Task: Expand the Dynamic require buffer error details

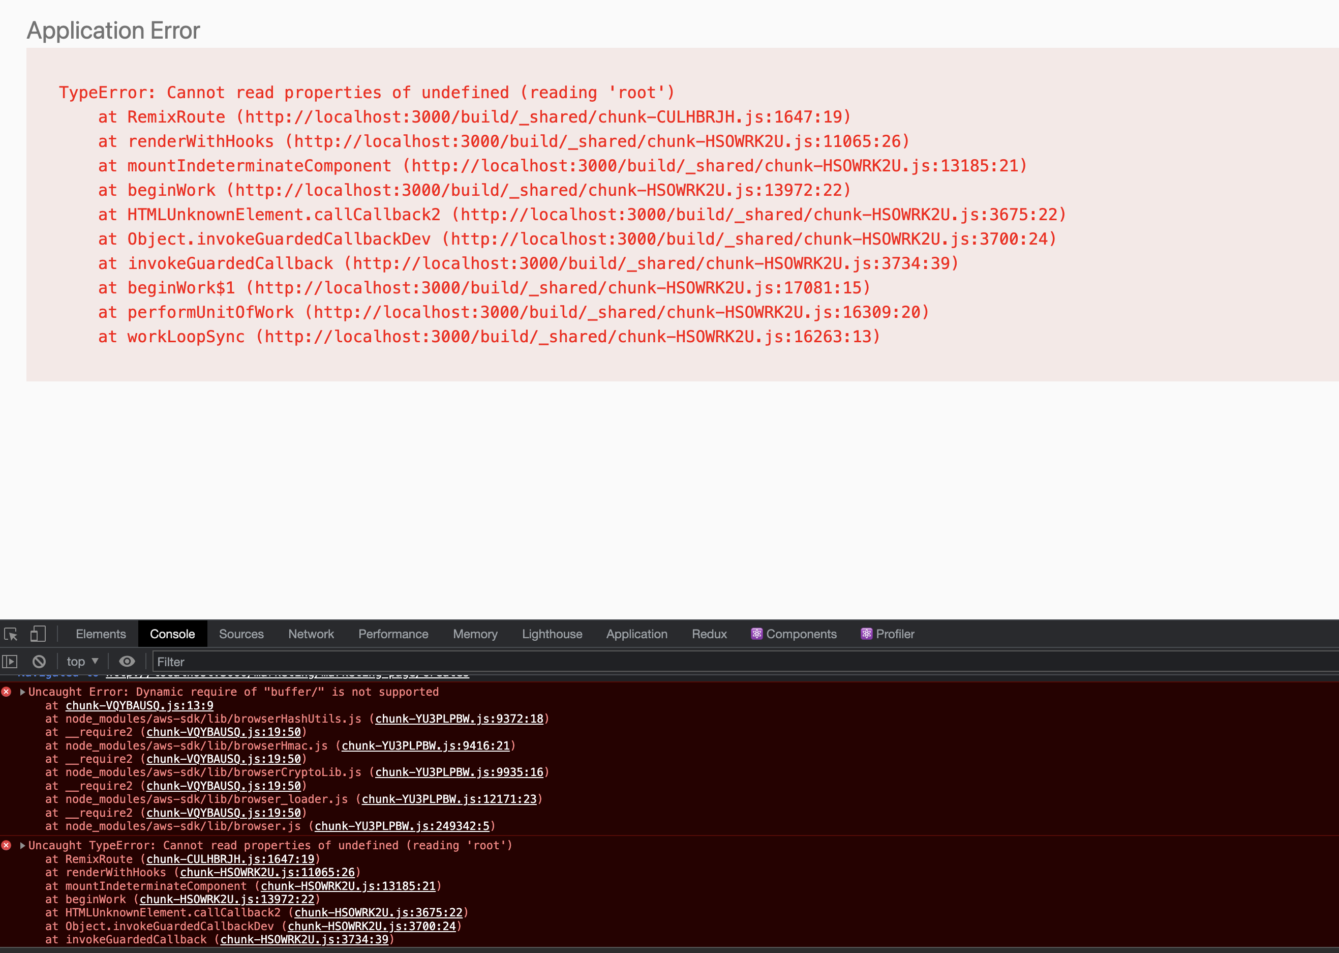Action: point(22,692)
